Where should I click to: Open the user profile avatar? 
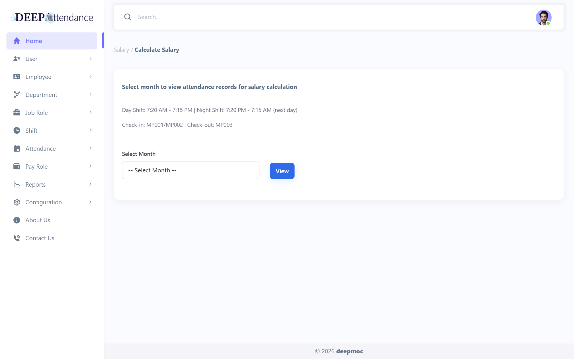[x=544, y=17]
